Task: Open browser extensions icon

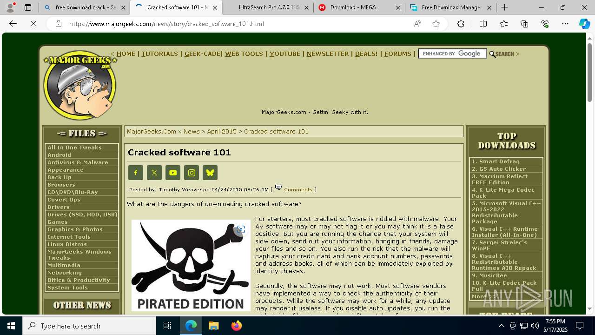Action: (461, 24)
